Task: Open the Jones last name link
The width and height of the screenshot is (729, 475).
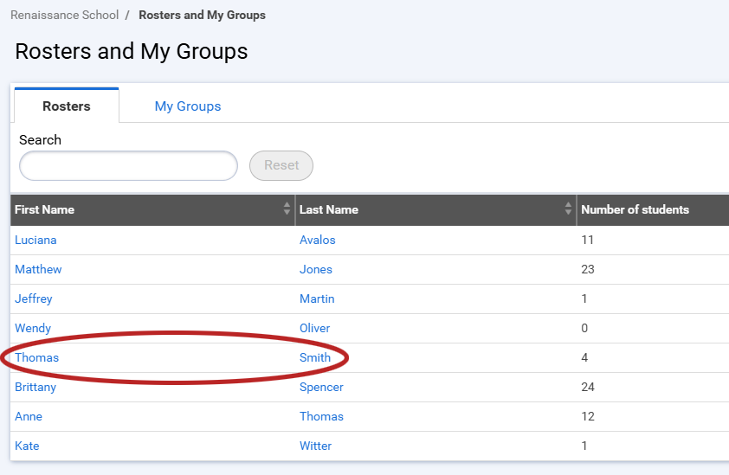Action: (x=316, y=269)
